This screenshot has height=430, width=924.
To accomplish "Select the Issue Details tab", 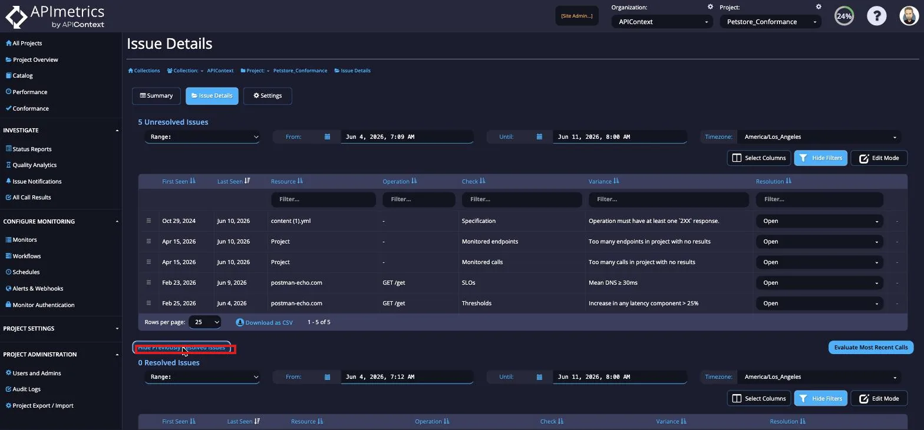I will [212, 96].
